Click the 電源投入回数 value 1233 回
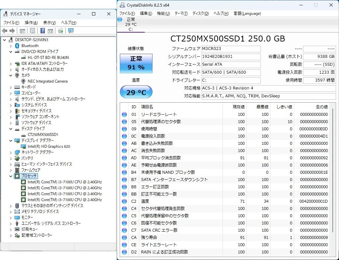This screenshot has height=260, width=339. pyautogui.click(x=319, y=72)
